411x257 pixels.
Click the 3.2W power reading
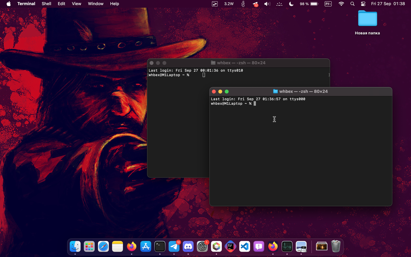(x=229, y=4)
